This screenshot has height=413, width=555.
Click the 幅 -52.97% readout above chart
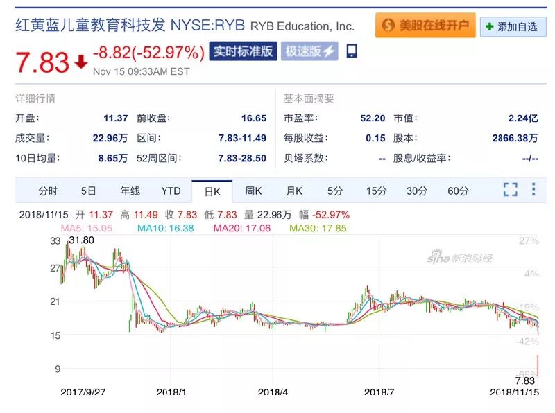point(324,215)
